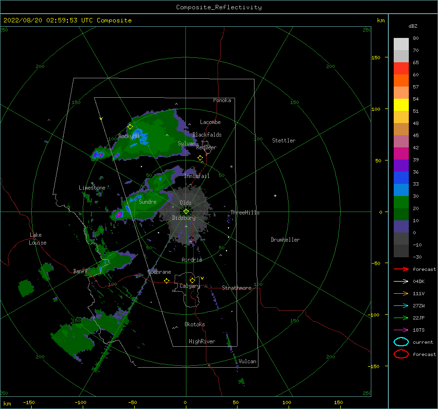Click the Drumheller city label
Viewport: 438px width, 409px height.
tap(285, 240)
